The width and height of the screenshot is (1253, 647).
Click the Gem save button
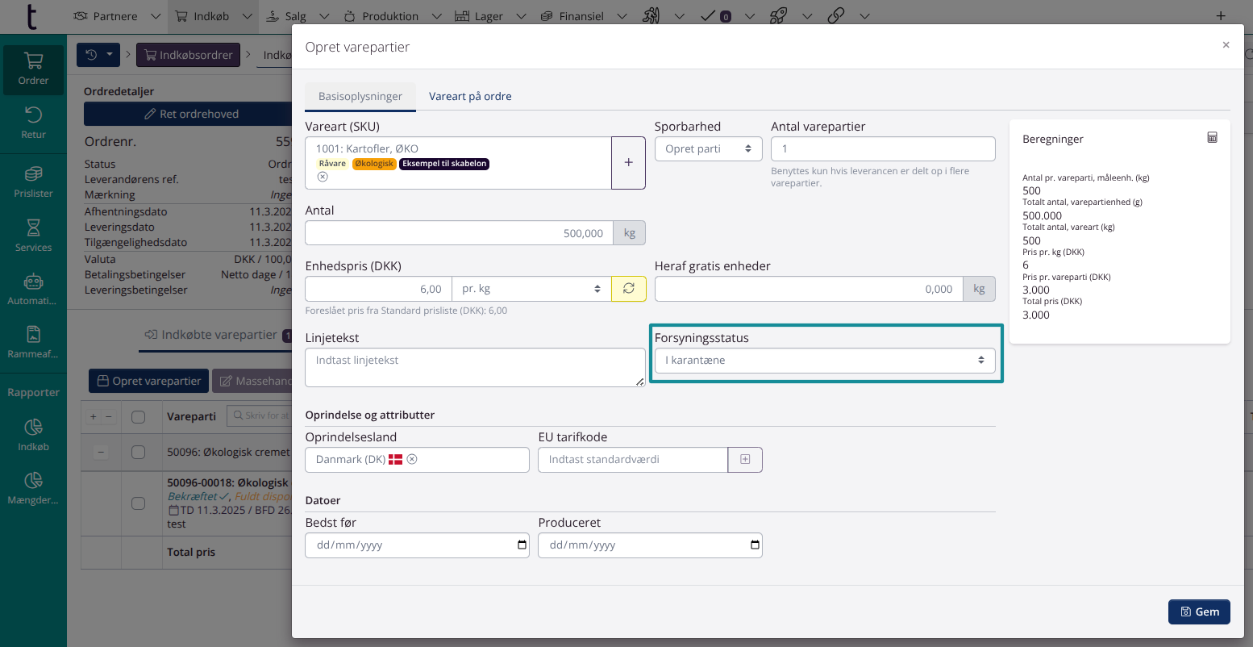[1198, 612]
